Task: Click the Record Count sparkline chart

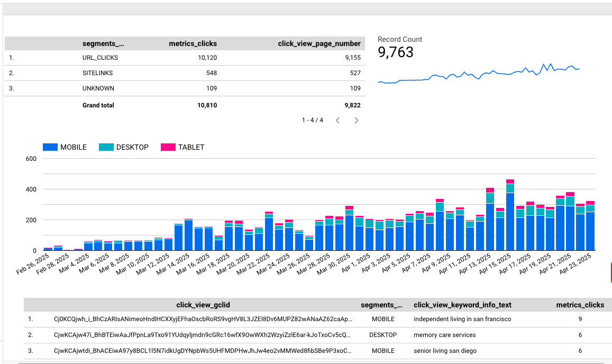Action: click(478, 74)
